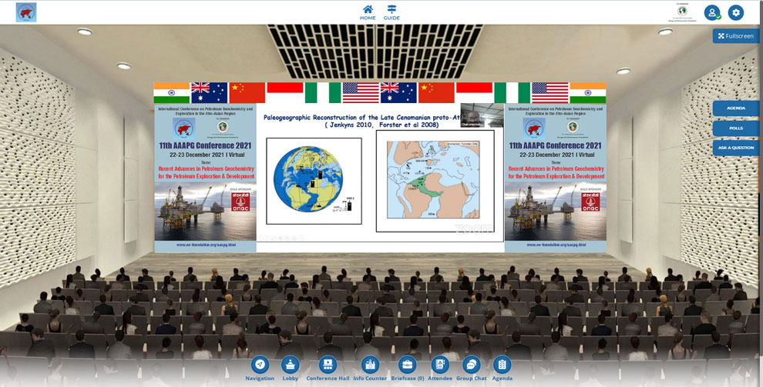Open the Group Chat icon
Viewport: 763px width, 387px height.
pos(471,369)
